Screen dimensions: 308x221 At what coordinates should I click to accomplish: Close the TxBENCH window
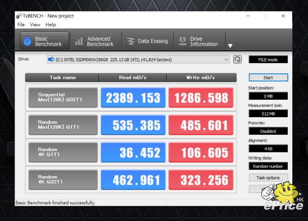(x=283, y=16)
